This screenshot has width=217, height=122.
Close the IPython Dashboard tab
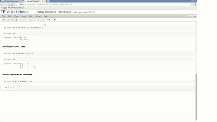coord(22,1)
